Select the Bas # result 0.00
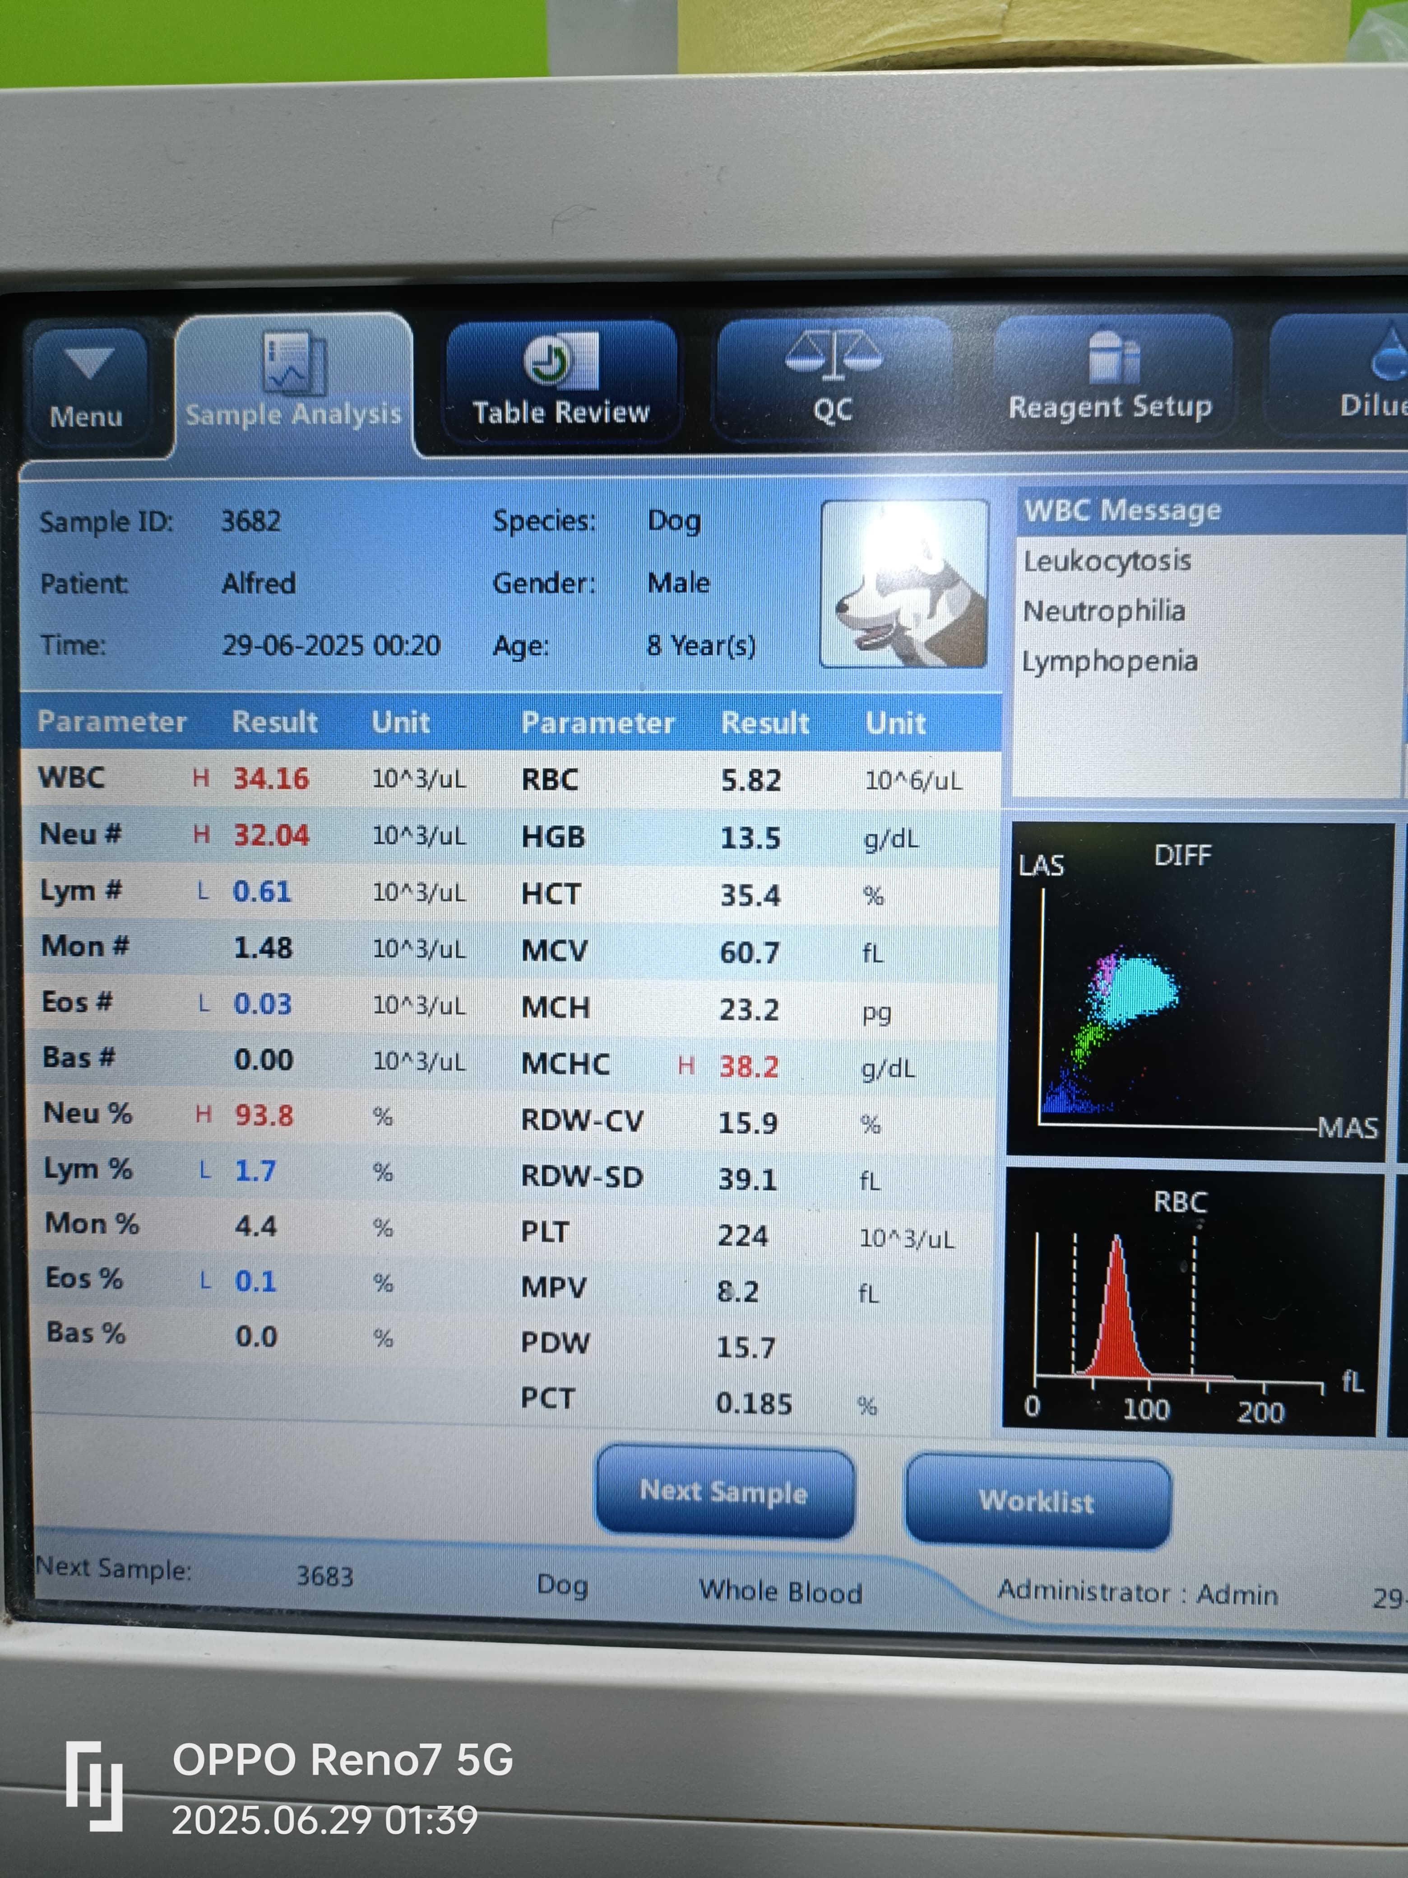Image resolution: width=1408 pixels, height=1878 pixels. (x=264, y=1060)
